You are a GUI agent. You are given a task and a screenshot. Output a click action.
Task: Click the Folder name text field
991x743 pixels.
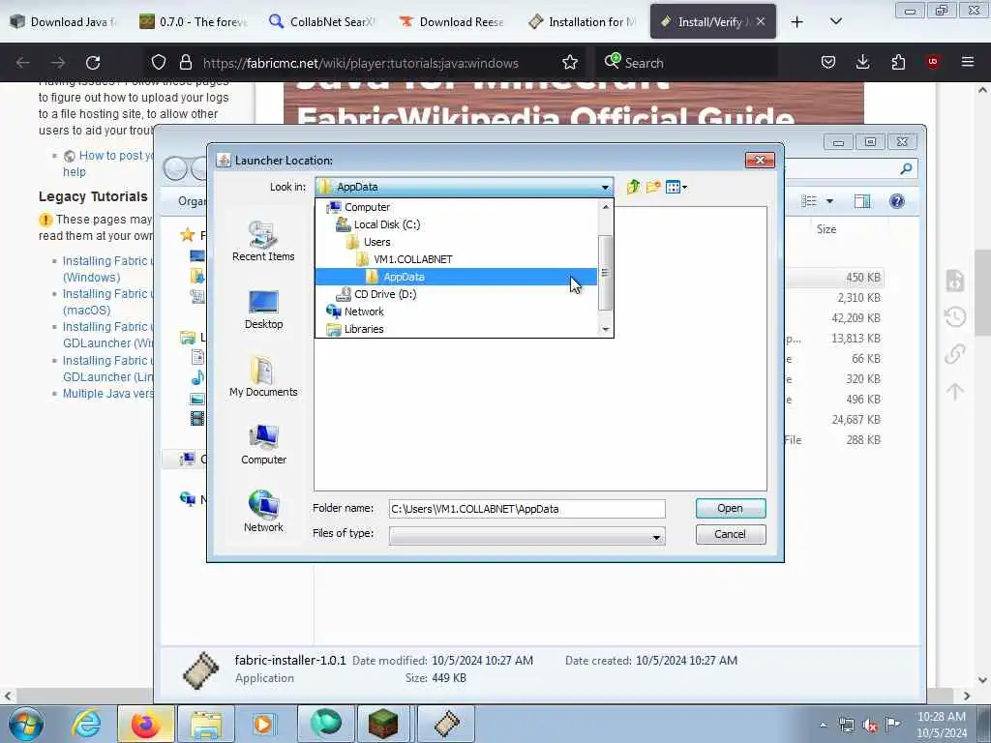click(x=526, y=509)
